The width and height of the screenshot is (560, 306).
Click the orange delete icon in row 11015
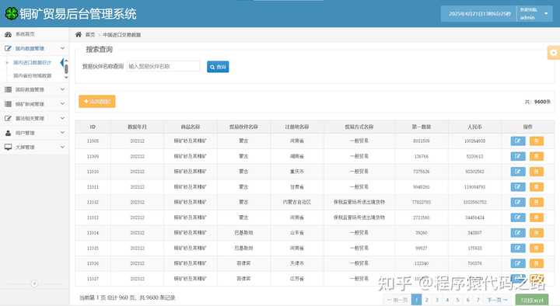537,248
